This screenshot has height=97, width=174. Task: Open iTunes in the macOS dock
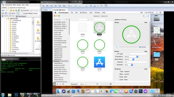click(121, 91)
